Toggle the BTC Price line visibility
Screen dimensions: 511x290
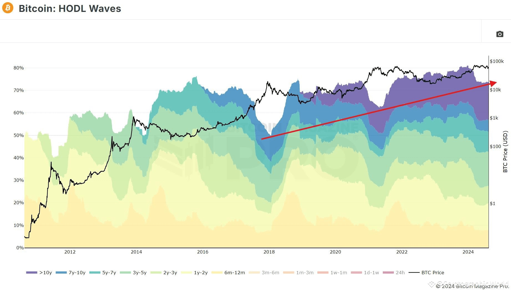point(415,273)
